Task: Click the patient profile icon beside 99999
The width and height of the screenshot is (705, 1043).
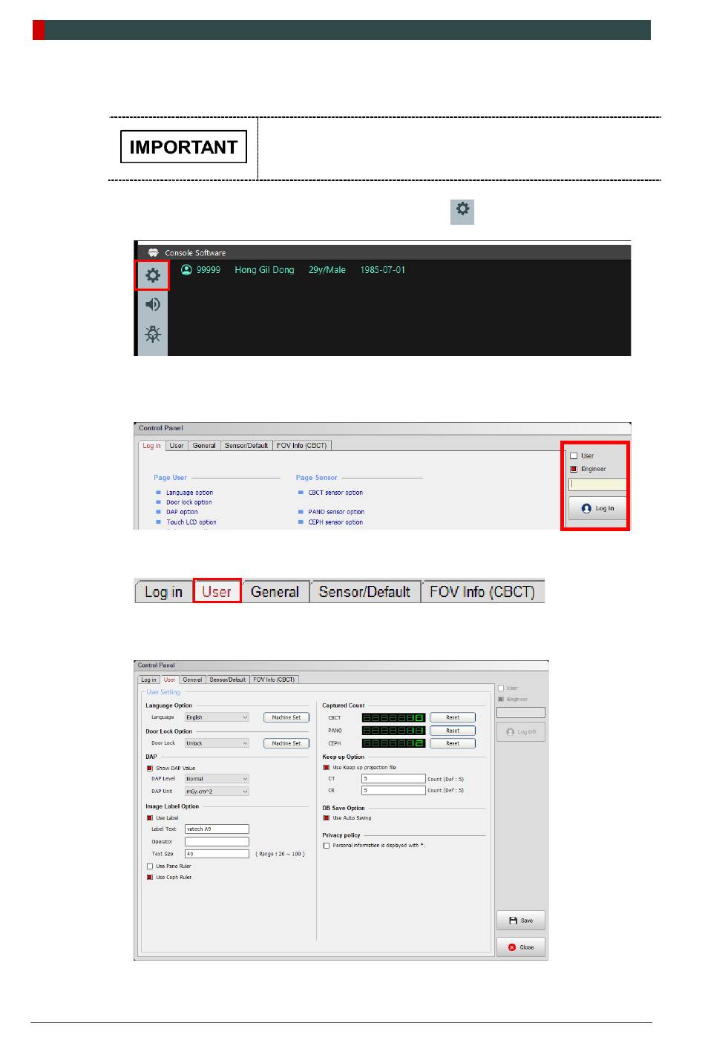Action: [187, 270]
